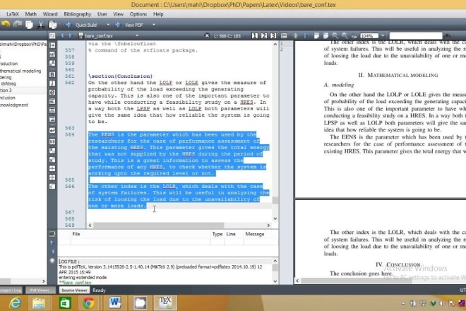Screen dimensions: 466x311
Task: Jump to bookmark 1
Action: coord(255,36)
